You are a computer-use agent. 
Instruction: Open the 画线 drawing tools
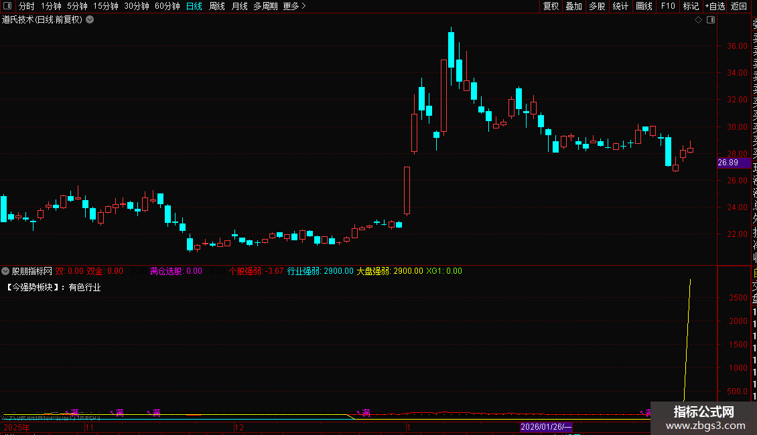click(x=644, y=6)
